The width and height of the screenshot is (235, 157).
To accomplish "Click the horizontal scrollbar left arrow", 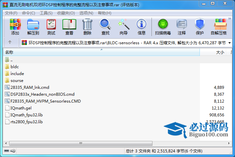I will [x=6, y=143].
